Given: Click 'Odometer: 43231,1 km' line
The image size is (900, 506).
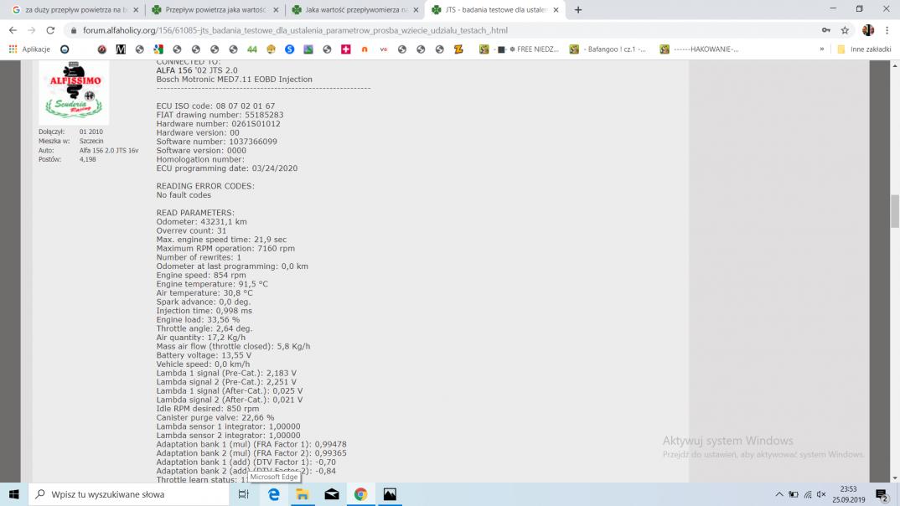Looking at the screenshot, I should 201,221.
